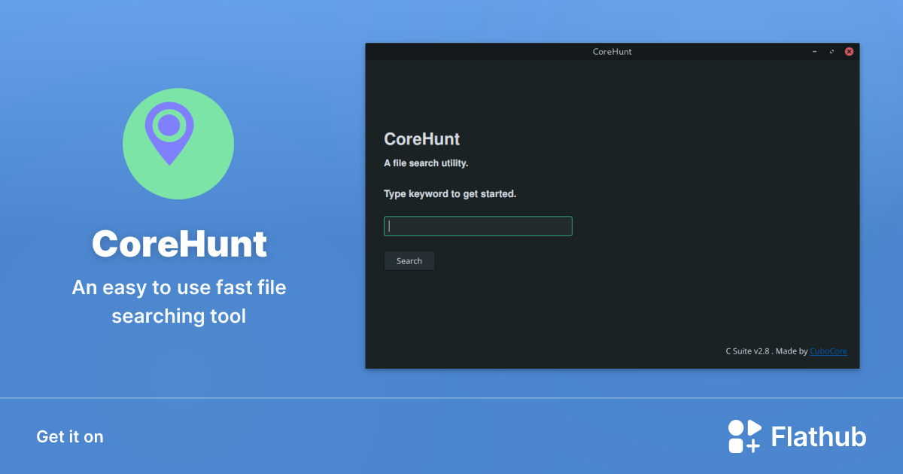Click the Flathub logo icon

click(x=743, y=435)
